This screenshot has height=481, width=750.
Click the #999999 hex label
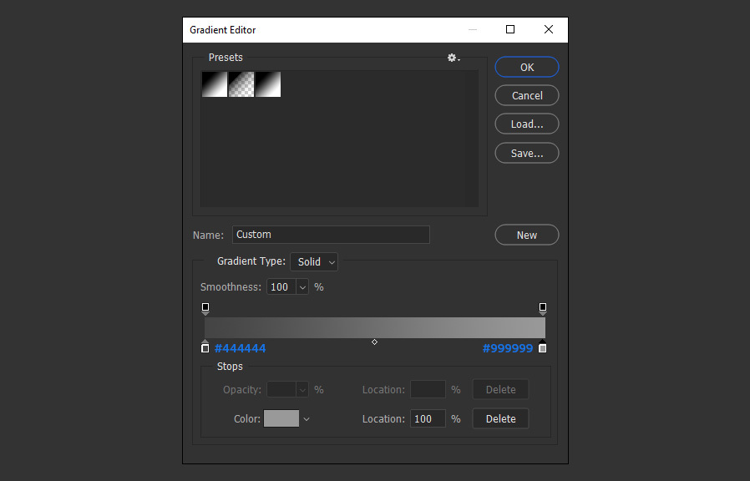tap(508, 348)
